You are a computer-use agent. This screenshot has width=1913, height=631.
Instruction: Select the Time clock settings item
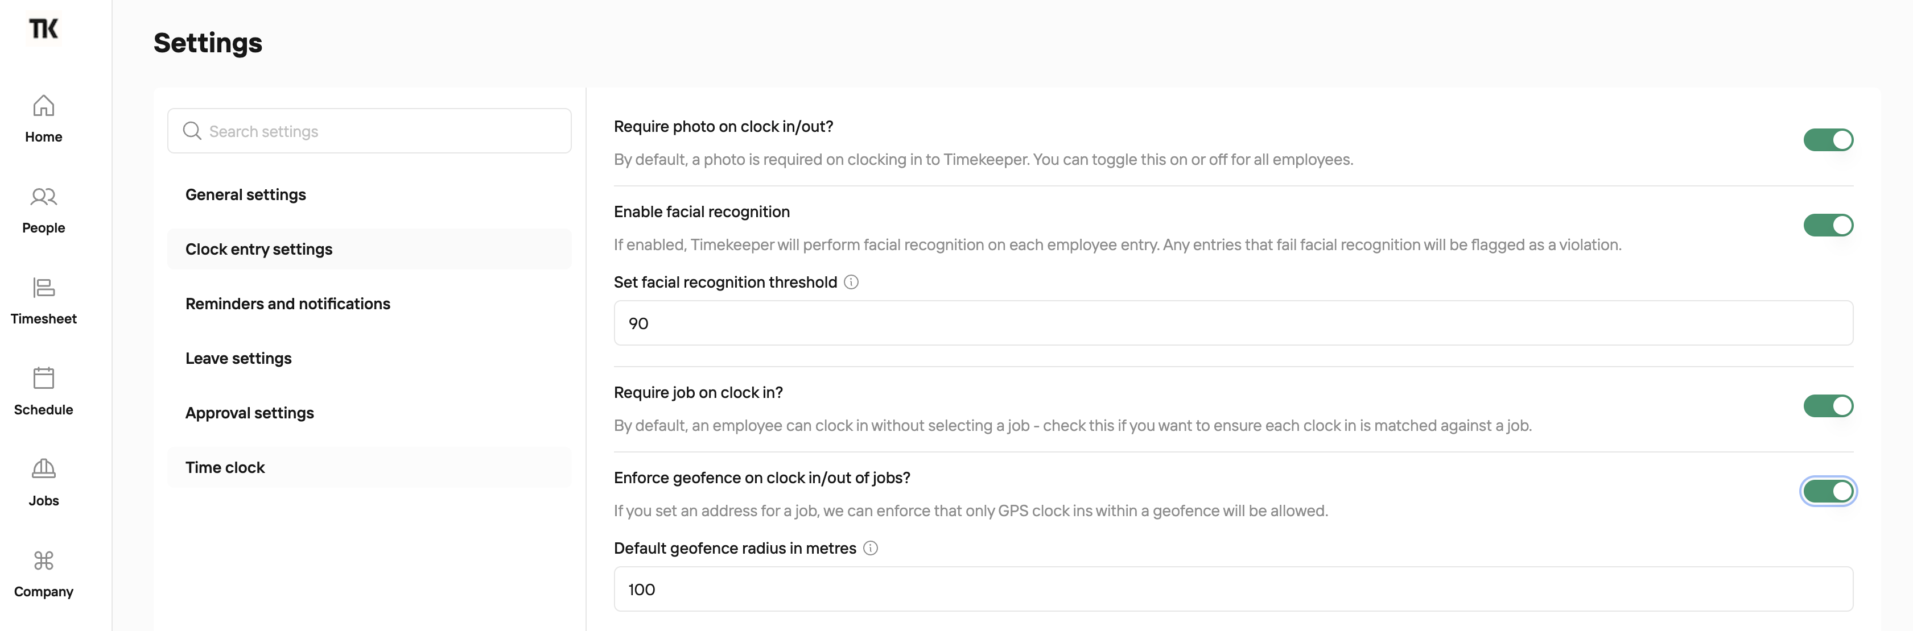click(369, 467)
